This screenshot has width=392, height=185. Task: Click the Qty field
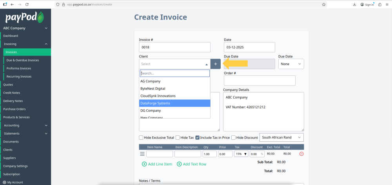coord(209,154)
